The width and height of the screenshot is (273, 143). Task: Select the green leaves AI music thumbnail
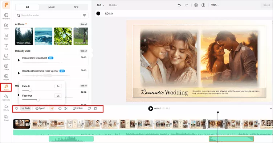[x=63, y=36]
